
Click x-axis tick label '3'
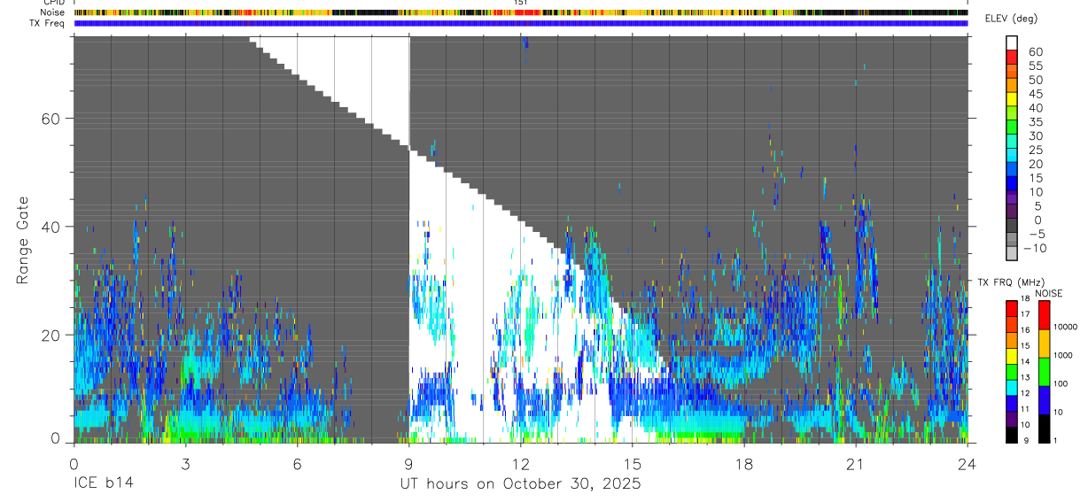click(x=185, y=464)
